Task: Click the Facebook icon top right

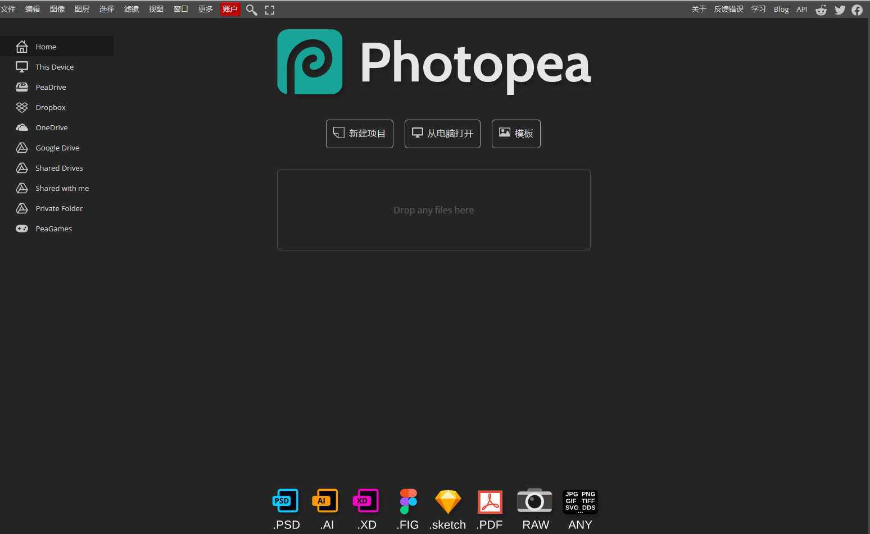Action: pyautogui.click(x=857, y=10)
